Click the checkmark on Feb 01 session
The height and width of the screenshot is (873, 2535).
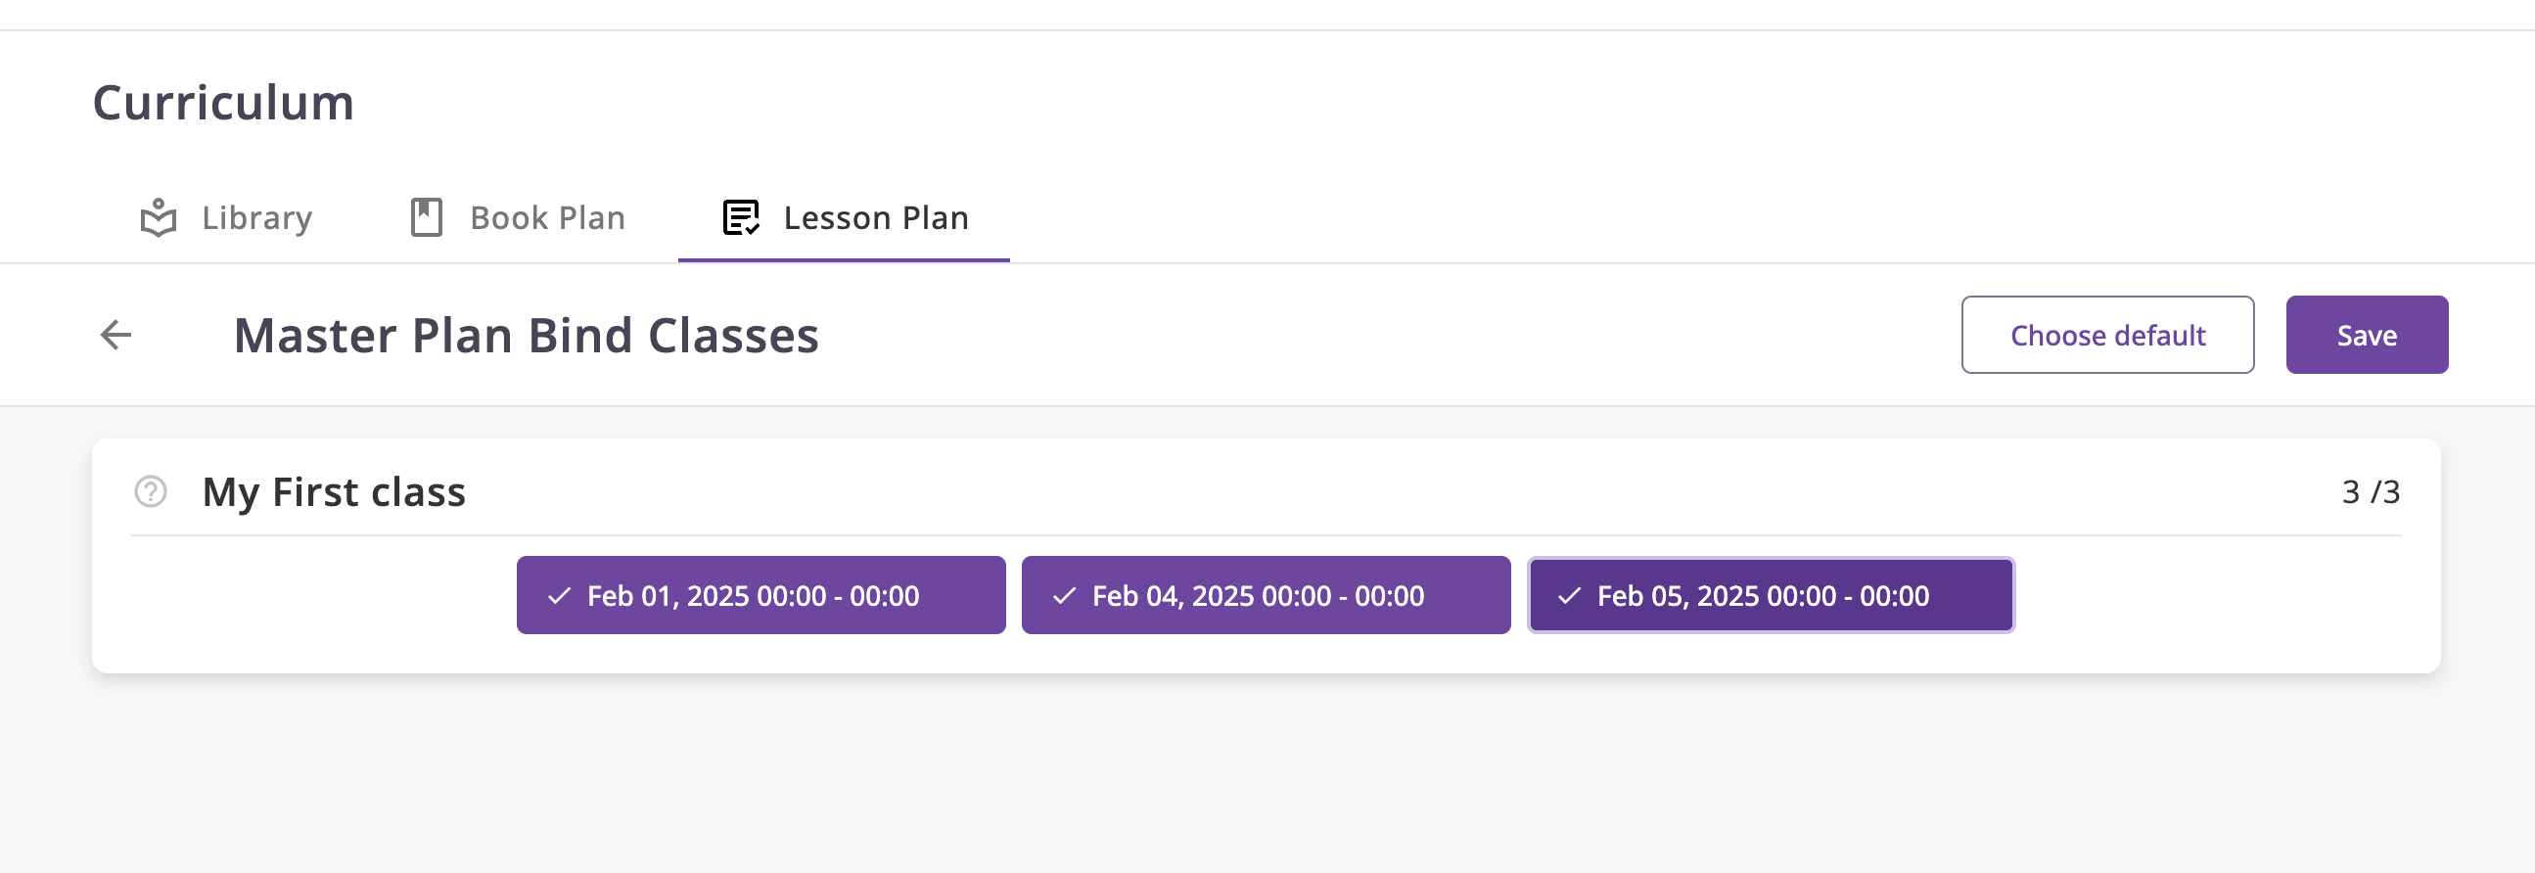click(x=560, y=595)
